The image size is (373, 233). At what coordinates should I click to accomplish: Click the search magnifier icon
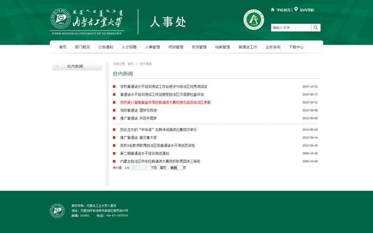[316, 28]
